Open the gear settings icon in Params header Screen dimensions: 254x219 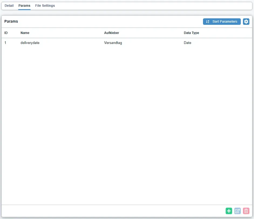click(x=246, y=22)
